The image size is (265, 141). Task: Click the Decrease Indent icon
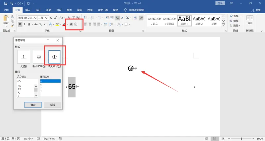(107, 18)
